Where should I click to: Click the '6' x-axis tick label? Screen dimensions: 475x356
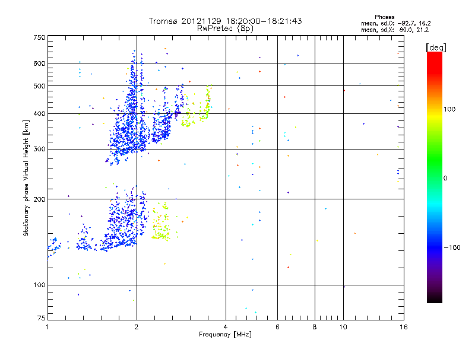[277, 327]
